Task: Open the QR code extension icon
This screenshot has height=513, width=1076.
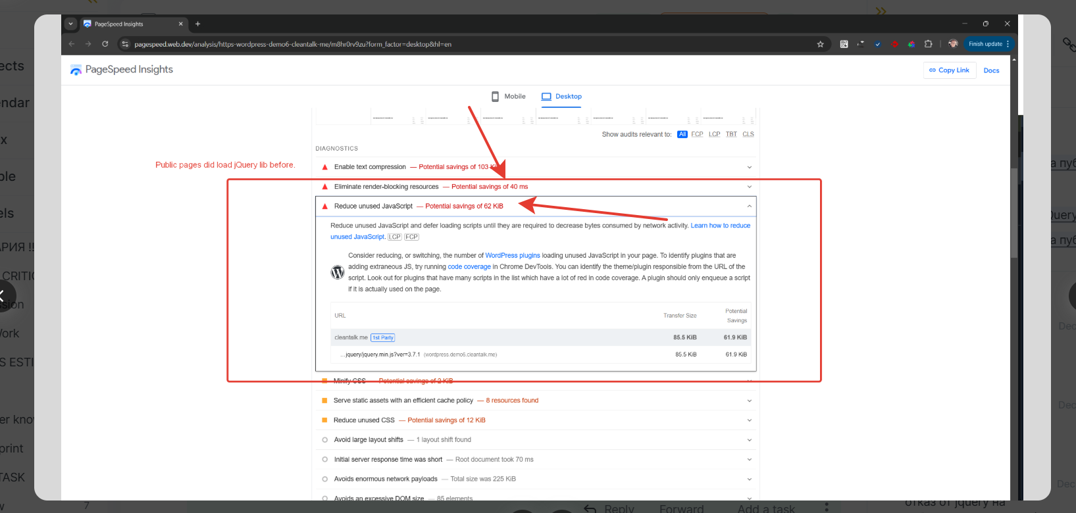Action: [844, 44]
